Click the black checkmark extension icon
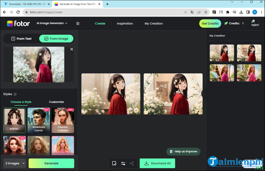265x171 pixels. [x=214, y=12]
